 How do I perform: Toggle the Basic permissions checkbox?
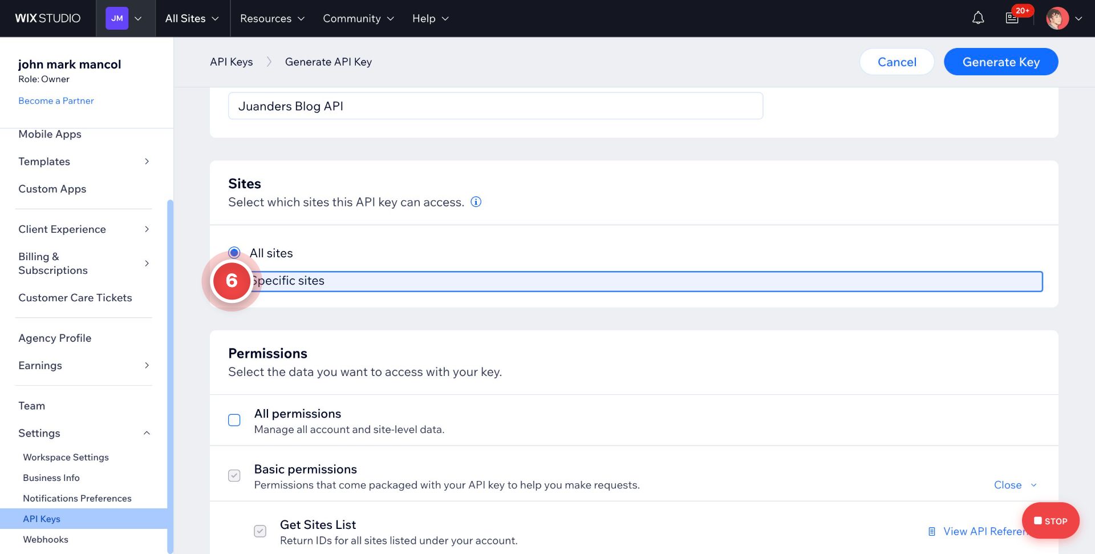pyautogui.click(x=234, y=476)
